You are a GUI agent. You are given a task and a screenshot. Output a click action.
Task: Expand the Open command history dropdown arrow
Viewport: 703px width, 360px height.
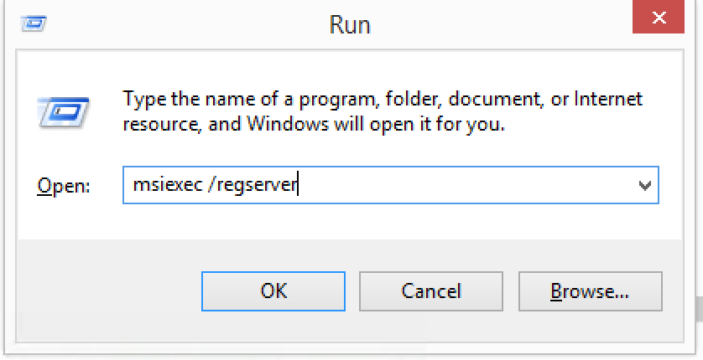644,185
